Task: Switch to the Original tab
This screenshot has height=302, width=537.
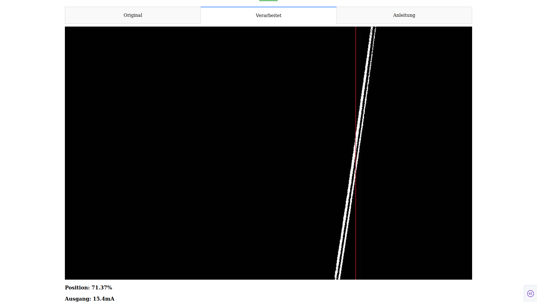Action: click(x=133, y=15)
